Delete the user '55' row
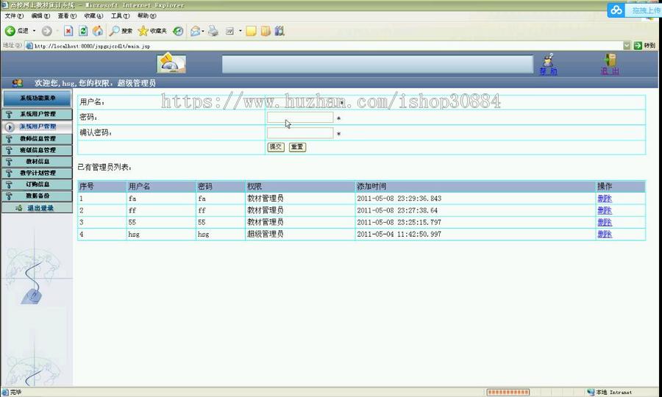Screen dimensions: 662x397 click(605, 222)
